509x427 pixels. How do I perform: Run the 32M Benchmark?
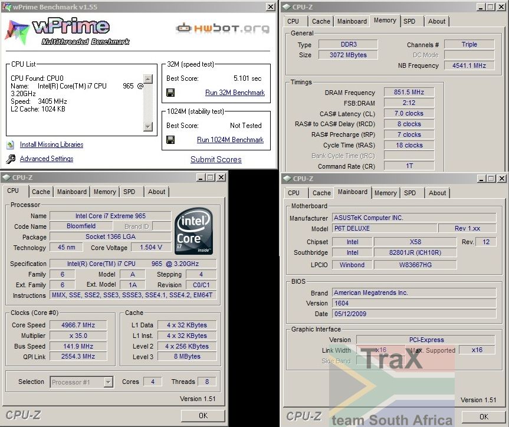pos(235,93)
